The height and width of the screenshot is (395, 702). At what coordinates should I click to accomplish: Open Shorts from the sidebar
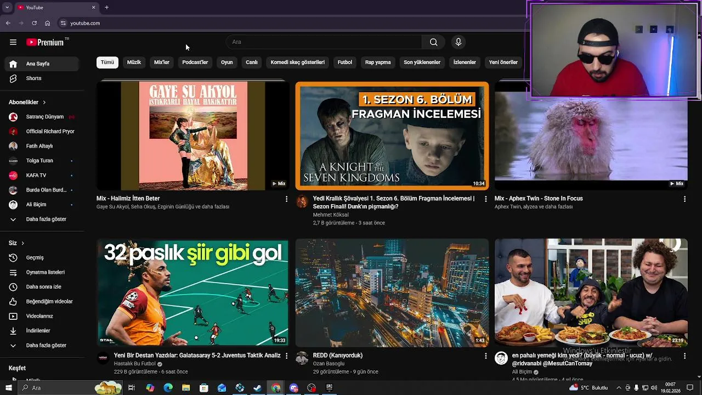(x=42, y=78)
